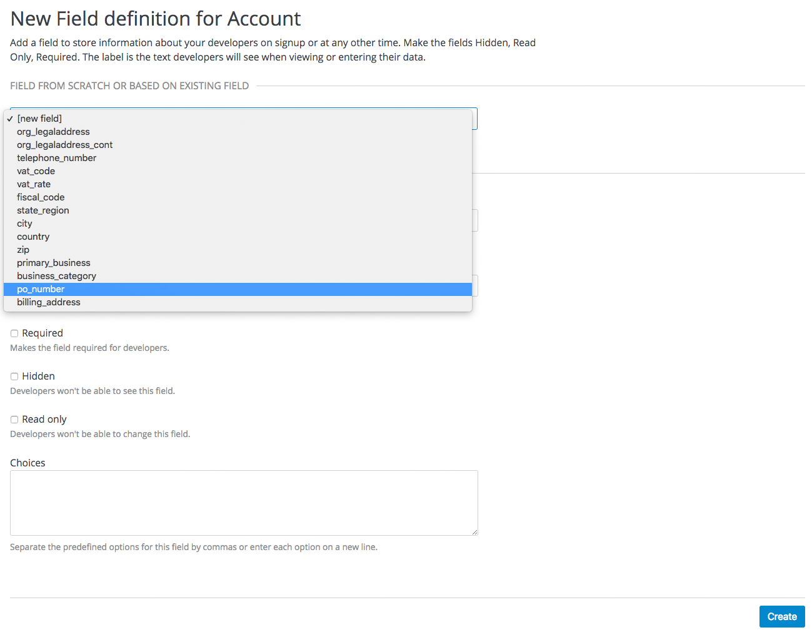Pick the city field option
Screen dimensions: 812x635
pyautogui.click(x=24, y=223)
